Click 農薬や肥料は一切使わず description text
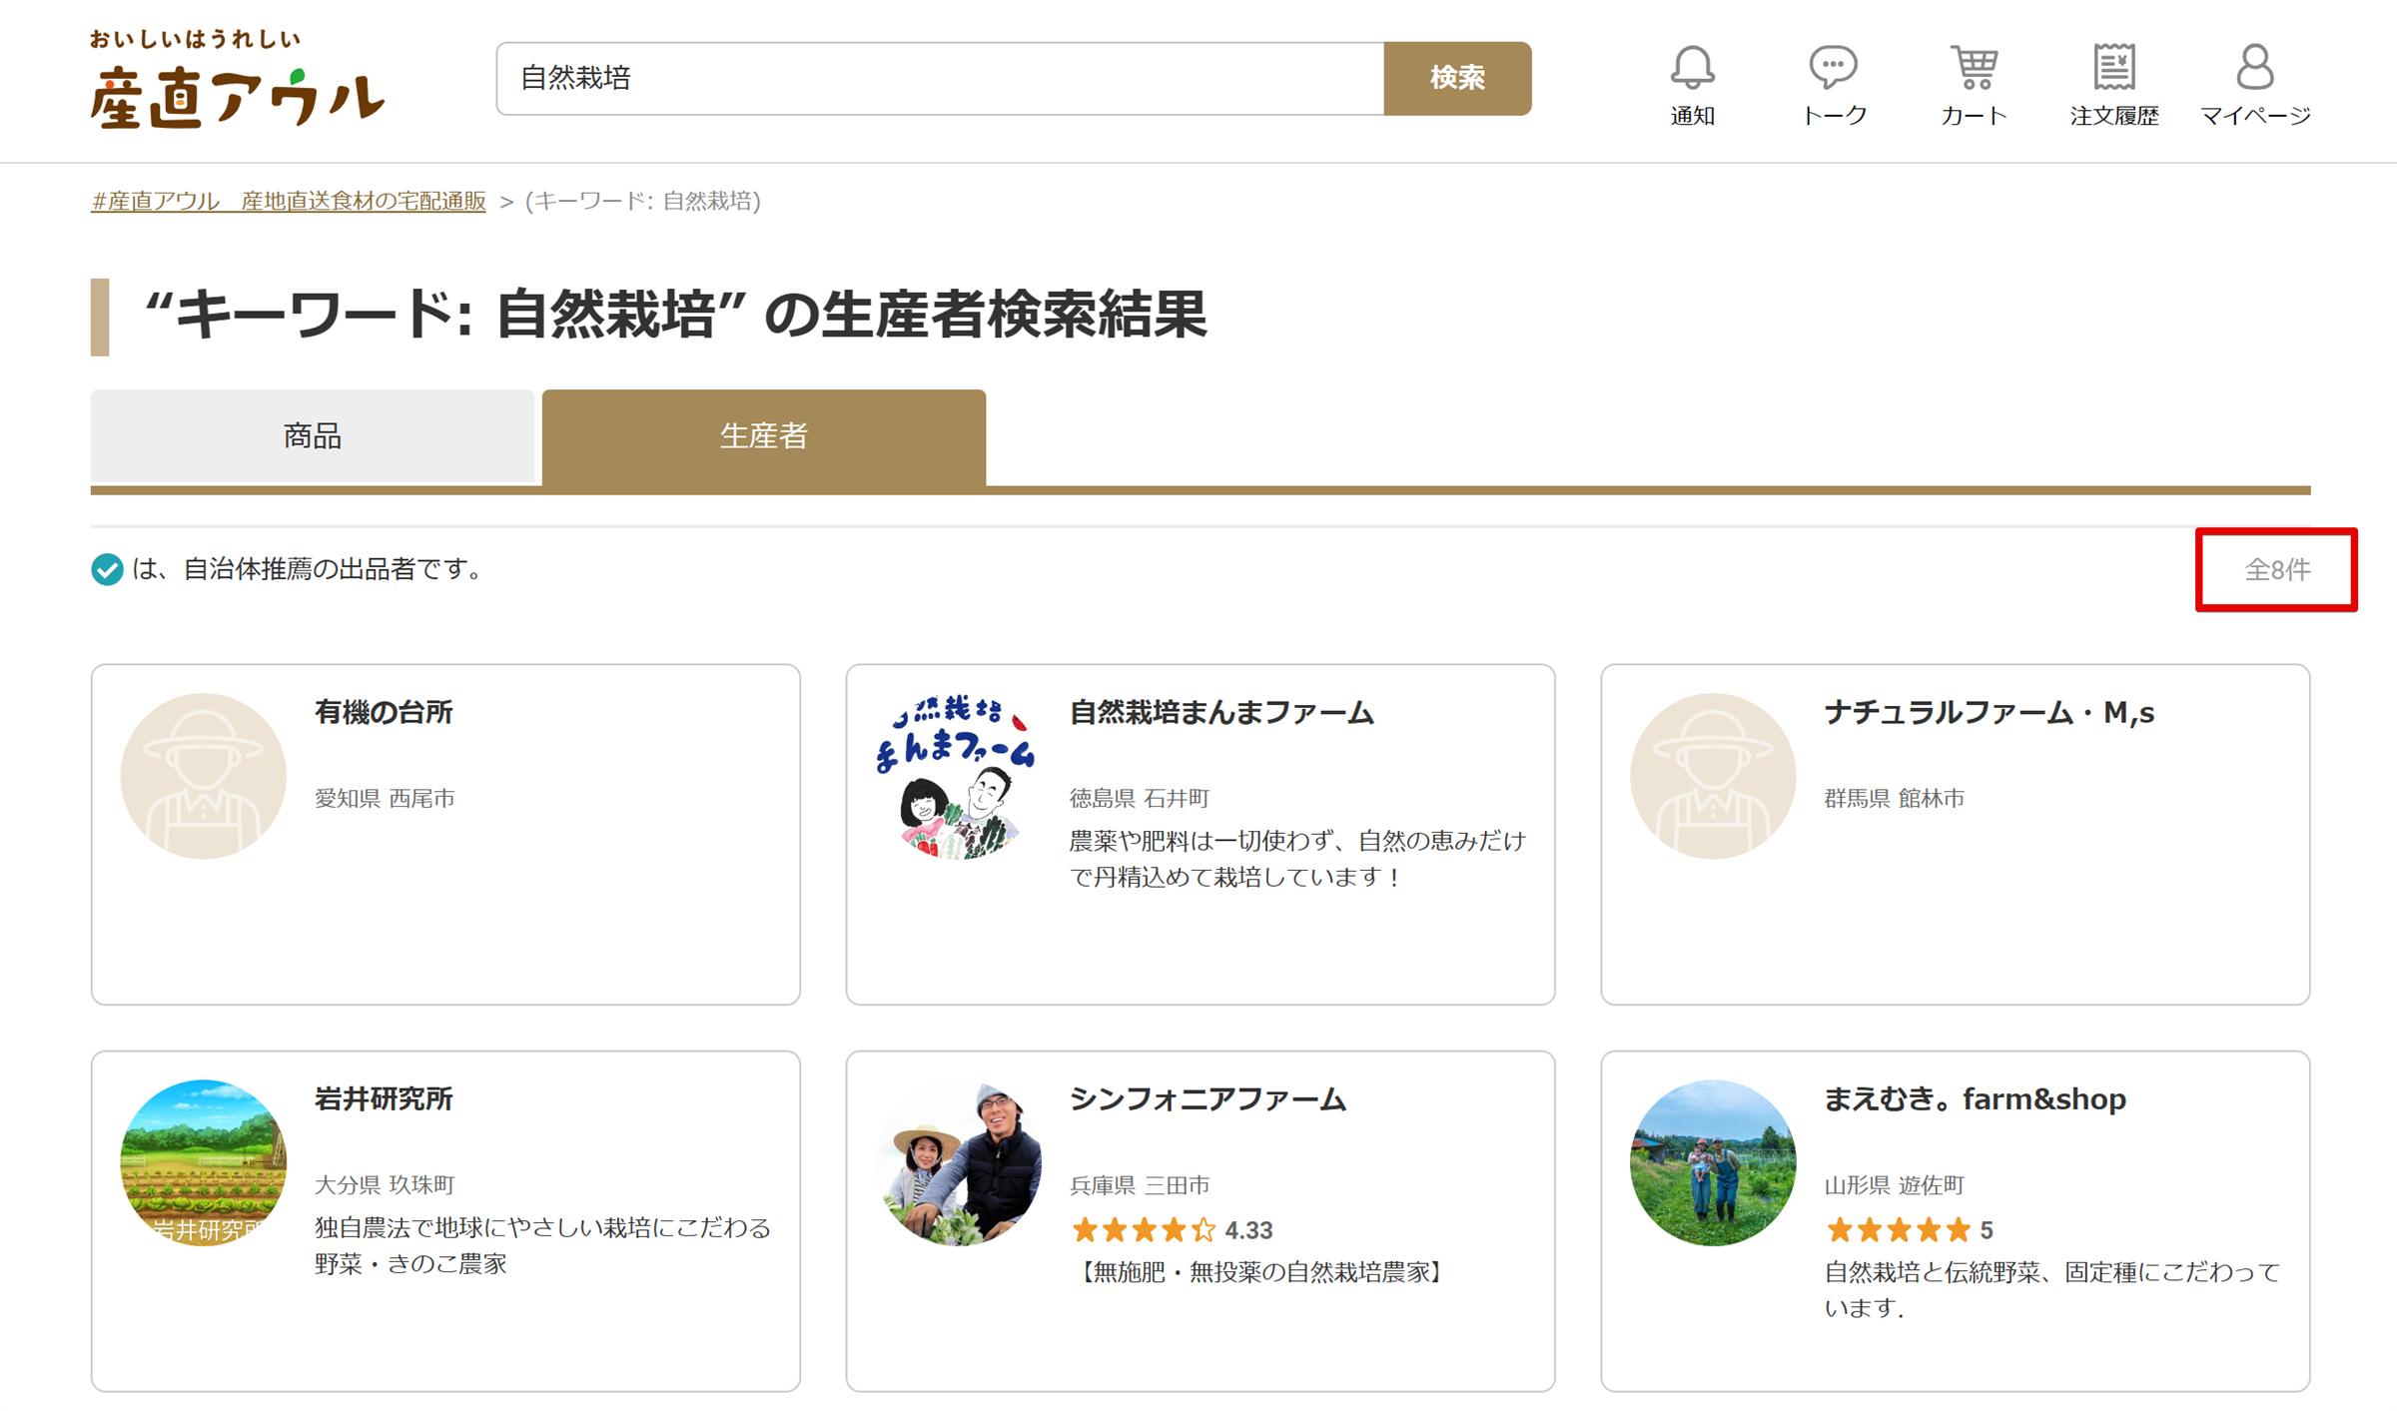 (1297, 859)
